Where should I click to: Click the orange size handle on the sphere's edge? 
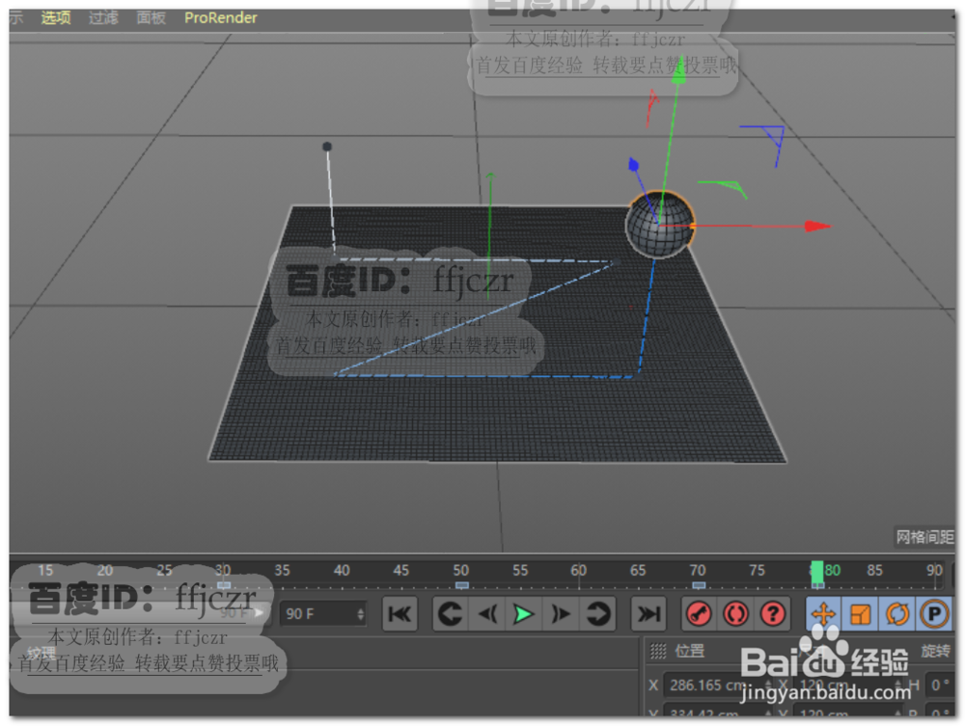(693, 227)
